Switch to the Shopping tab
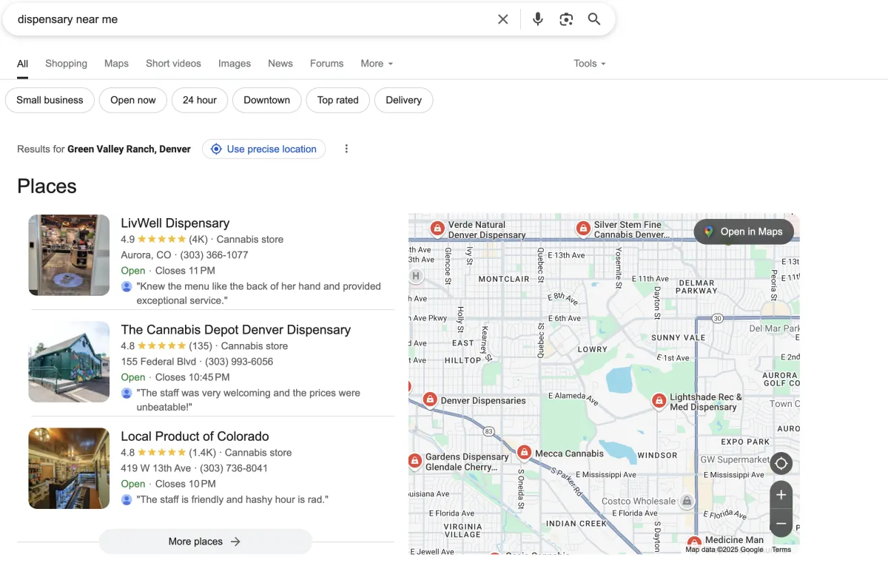The width and height of the screenshot is (888, 580). point(66,64)
